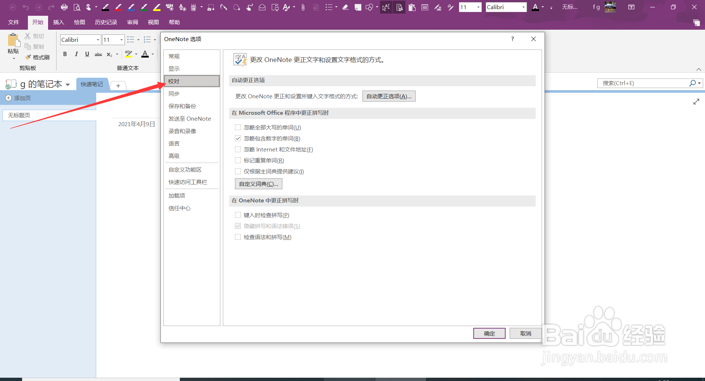Open title bar font name Calibri dropdown
Viewport: 705px width, 381px height.
(524, 7)
